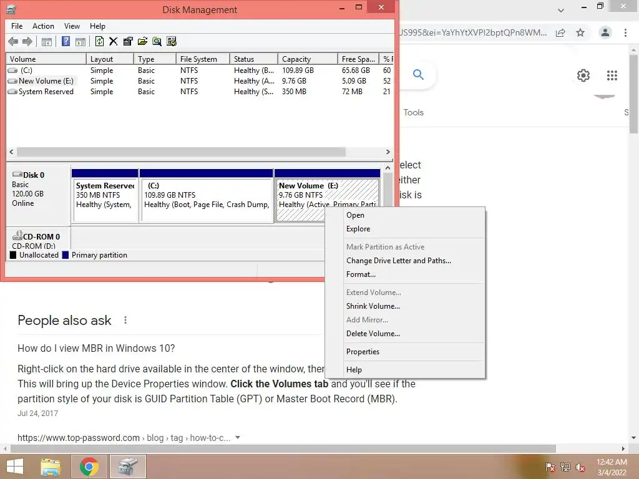Click the blue Help question mark icon
Screen dimensions: 639x479
[x=66, y=41]
